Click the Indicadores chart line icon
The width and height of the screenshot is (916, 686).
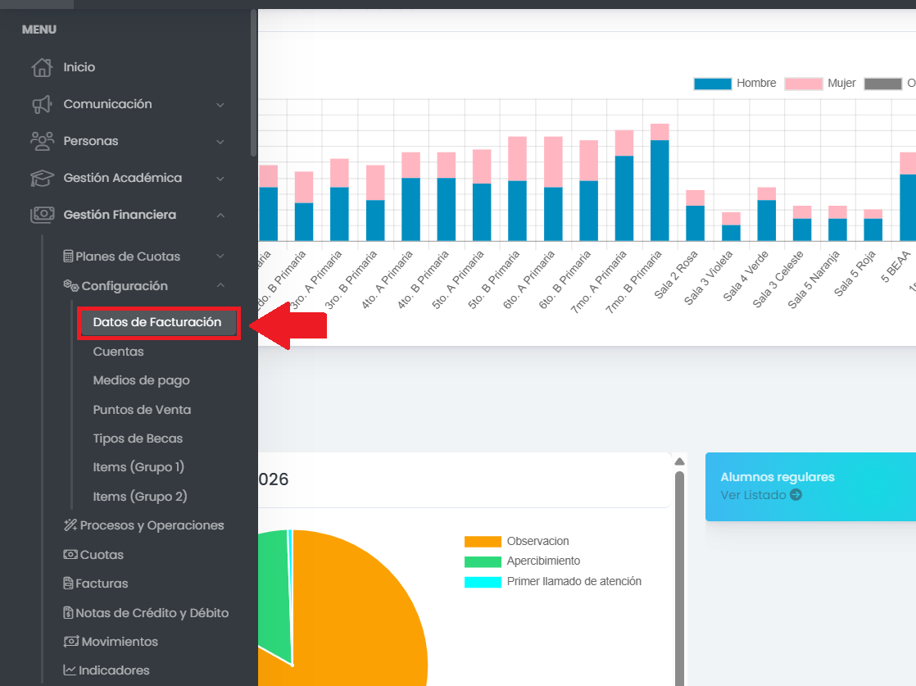coord(70,670)
